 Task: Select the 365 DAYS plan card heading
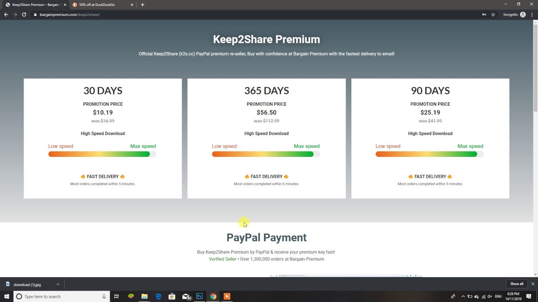(x=266, y=91)
